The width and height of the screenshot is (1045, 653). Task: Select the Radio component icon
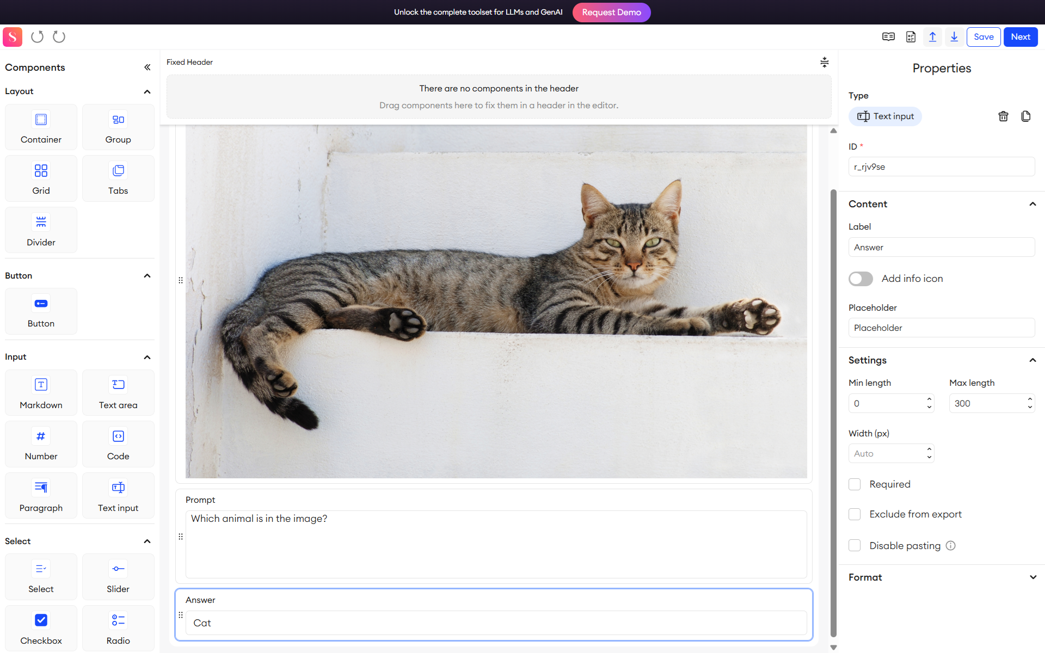[118, 620]
